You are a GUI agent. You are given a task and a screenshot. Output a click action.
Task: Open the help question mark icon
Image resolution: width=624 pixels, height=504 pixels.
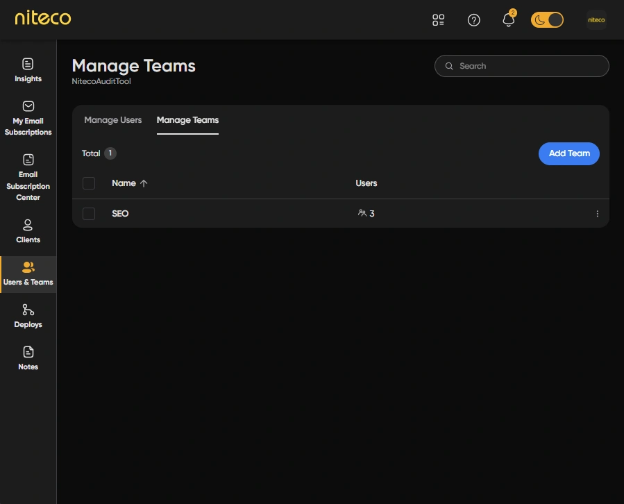pos(473,20)
